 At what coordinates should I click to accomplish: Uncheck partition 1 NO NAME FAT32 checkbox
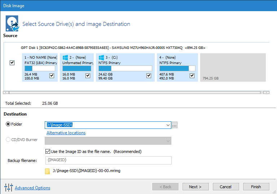click(x=52, y=76)
